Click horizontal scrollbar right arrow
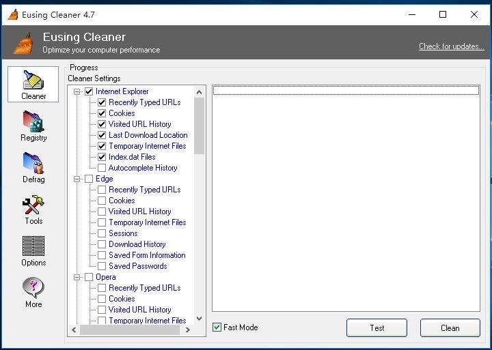492x350 pixels. [188, 330]
